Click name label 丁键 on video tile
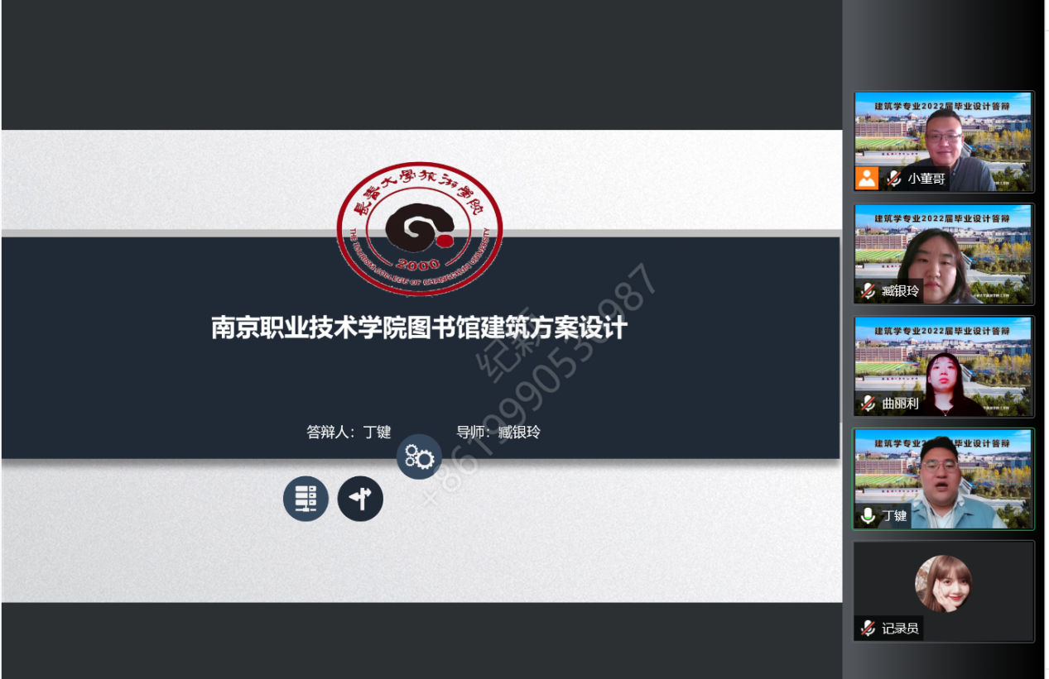The height and width of the screenshot is (679, 1049). click(894, 516)
